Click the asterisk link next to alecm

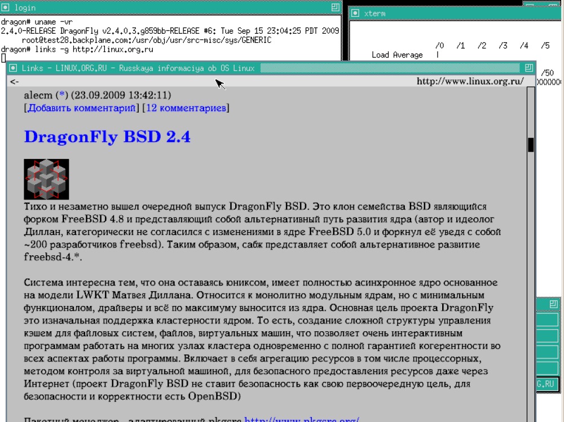pyautogui.click(x=62, y=95)
